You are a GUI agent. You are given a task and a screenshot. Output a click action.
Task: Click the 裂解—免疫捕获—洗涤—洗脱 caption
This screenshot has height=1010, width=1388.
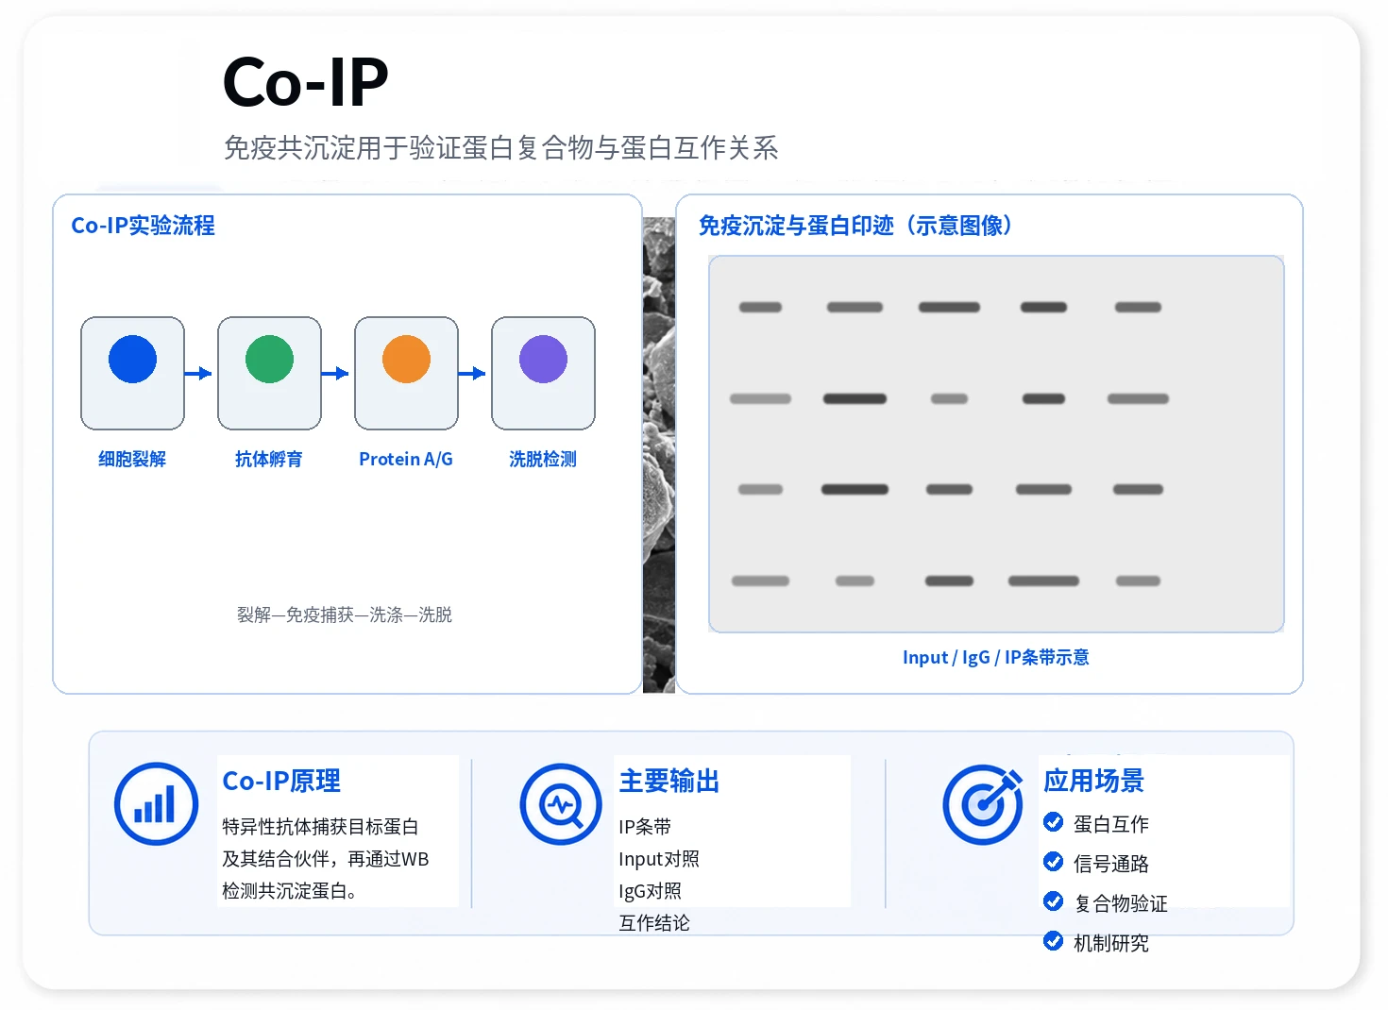(x=345, y=614)
